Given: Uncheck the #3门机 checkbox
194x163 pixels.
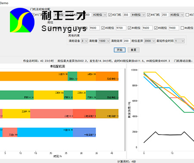Looking at the screenshot, I should [110, 15].
